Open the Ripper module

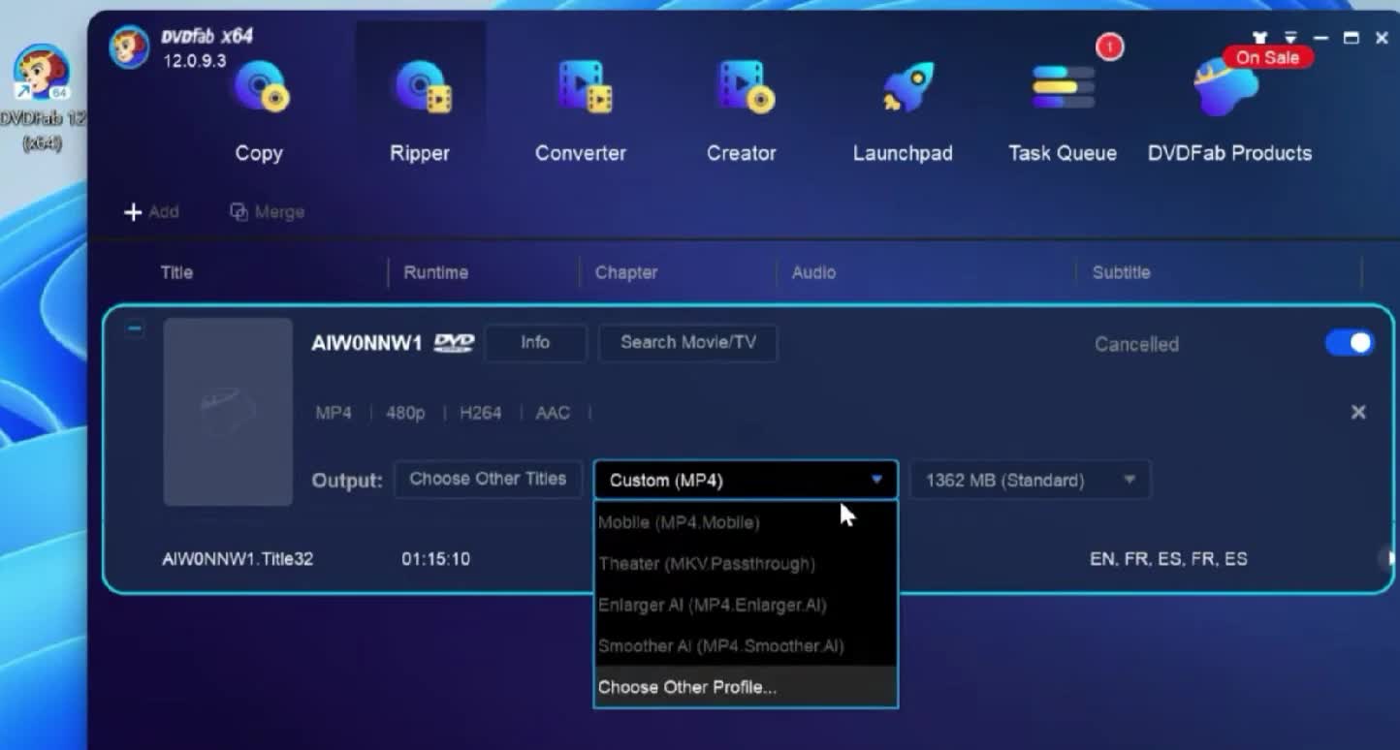click(x=420, y=111)
